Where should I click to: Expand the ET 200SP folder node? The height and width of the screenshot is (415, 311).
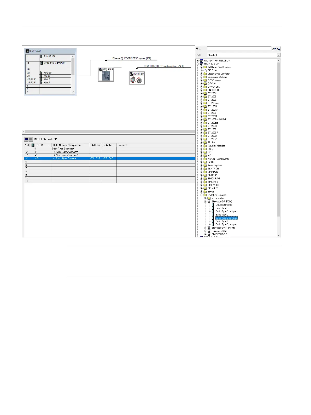[201, 133]
